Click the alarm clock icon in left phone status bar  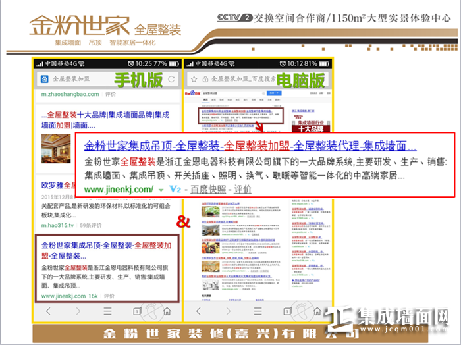(x=131, y=63)
